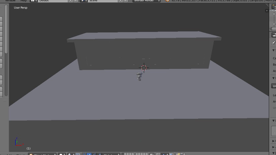Delete the current Scene

(x=126, y=1)
